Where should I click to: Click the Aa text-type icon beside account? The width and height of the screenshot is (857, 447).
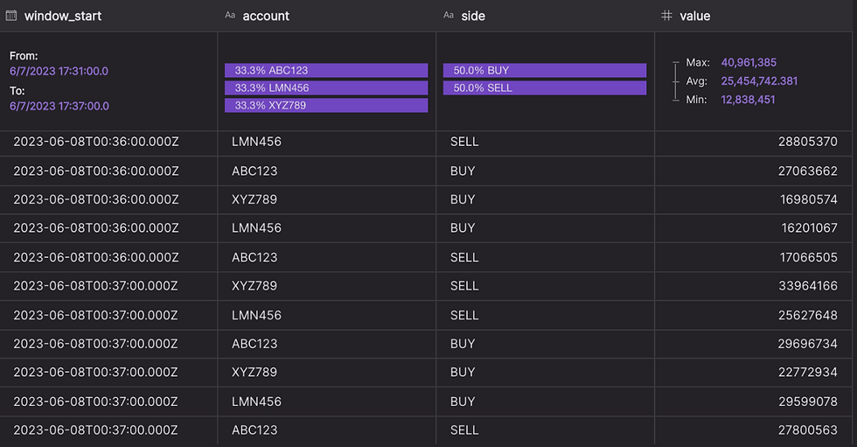tap(230, 15)
